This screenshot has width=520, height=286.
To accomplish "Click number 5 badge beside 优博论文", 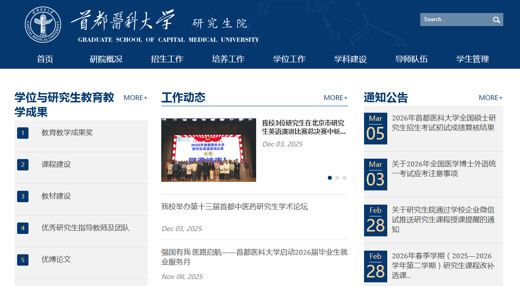I will click(23, 260).
